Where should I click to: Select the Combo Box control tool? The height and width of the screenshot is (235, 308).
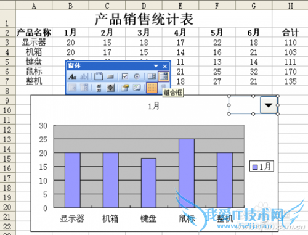pyautogui.click(x=164, y=76)
